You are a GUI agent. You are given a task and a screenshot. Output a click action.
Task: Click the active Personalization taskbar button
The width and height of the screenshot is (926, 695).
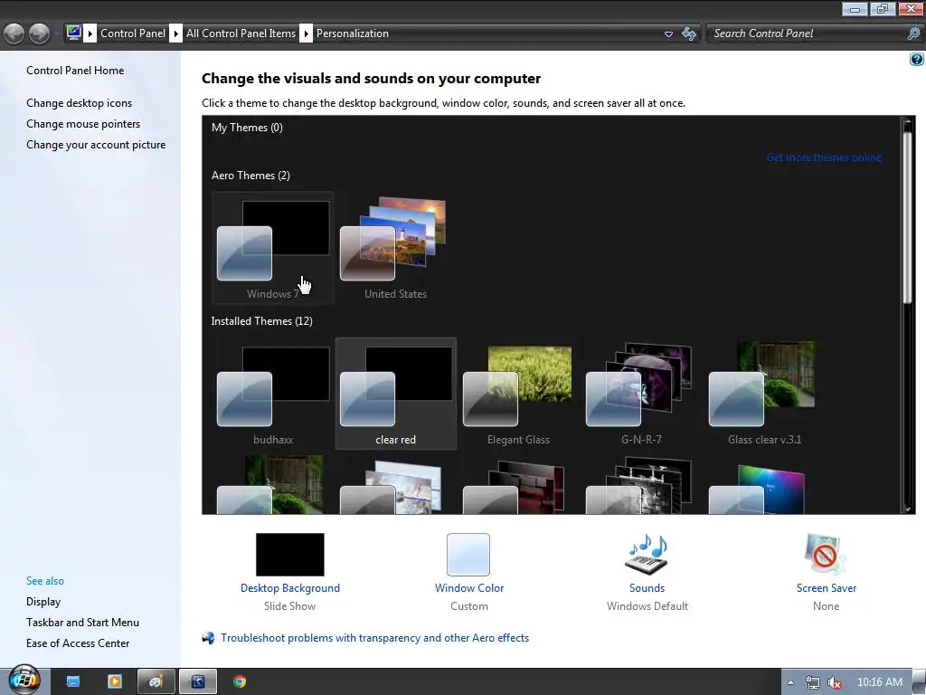[198, 681]
